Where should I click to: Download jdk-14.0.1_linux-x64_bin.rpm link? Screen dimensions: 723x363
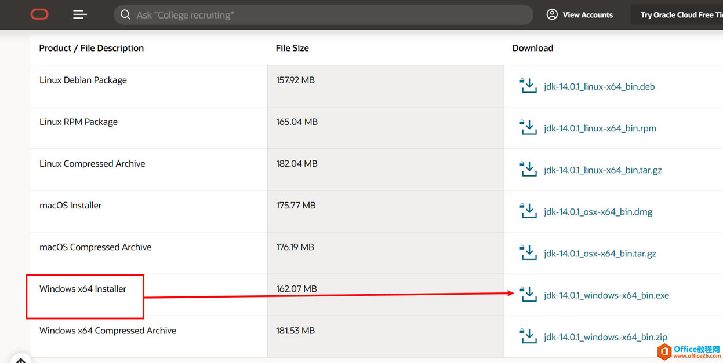[600, 129]
